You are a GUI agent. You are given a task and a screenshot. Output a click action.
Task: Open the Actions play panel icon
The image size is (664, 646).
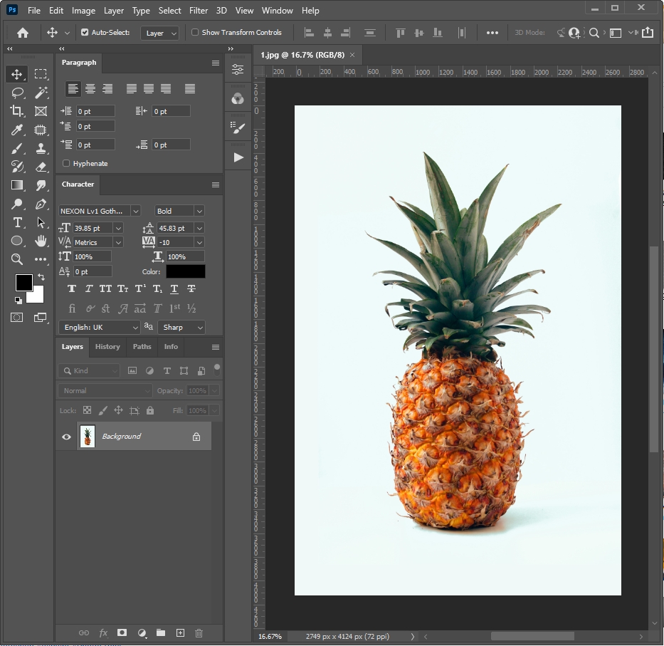[238, 157]
